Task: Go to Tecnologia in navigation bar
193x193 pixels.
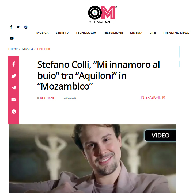Action: (x=86, y=33)
